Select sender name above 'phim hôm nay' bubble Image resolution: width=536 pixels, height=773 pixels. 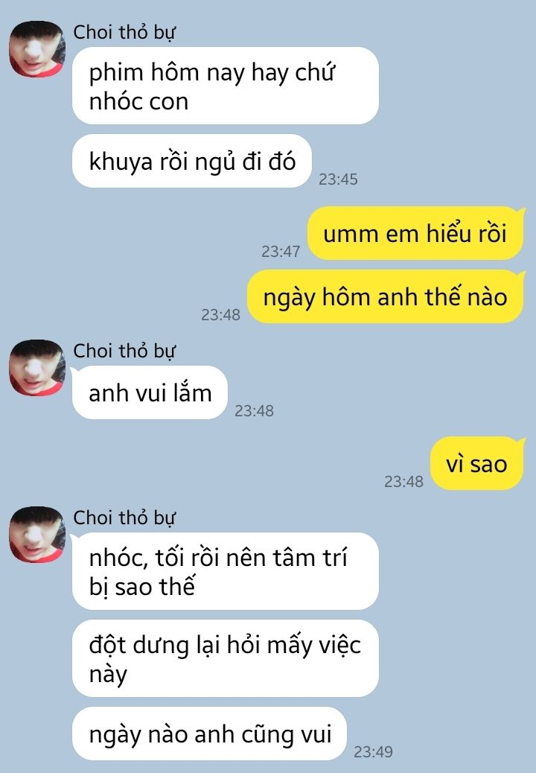pos(124,33)
